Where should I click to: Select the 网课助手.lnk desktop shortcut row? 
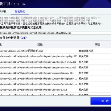pyautogui.click(x=55, y=51)
